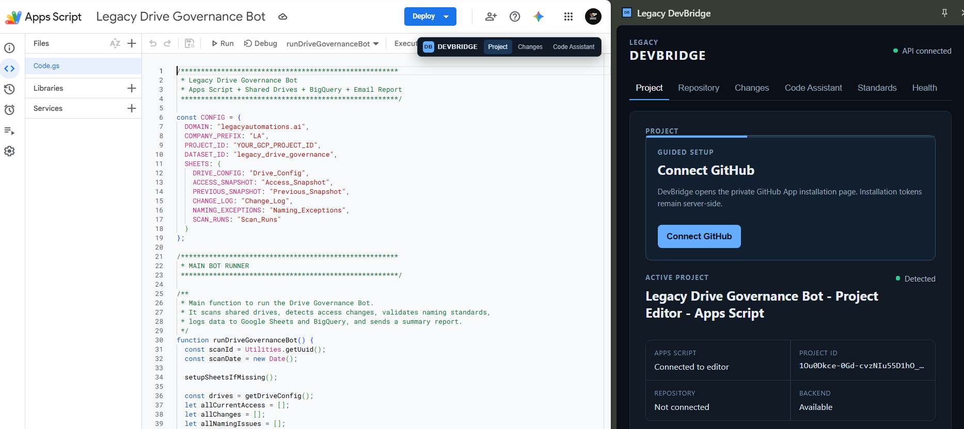Open the Health tab in DevBridge panel
The height and width of the screenshot is (429, 964).
[924, 88]
